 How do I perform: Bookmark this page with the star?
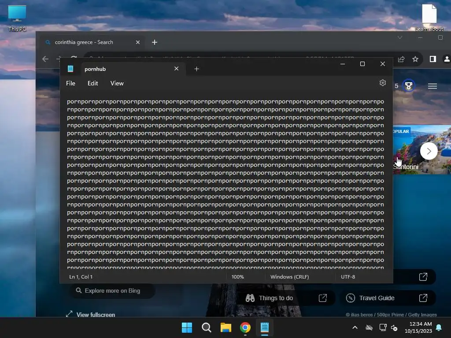click(x=415, y=59)
